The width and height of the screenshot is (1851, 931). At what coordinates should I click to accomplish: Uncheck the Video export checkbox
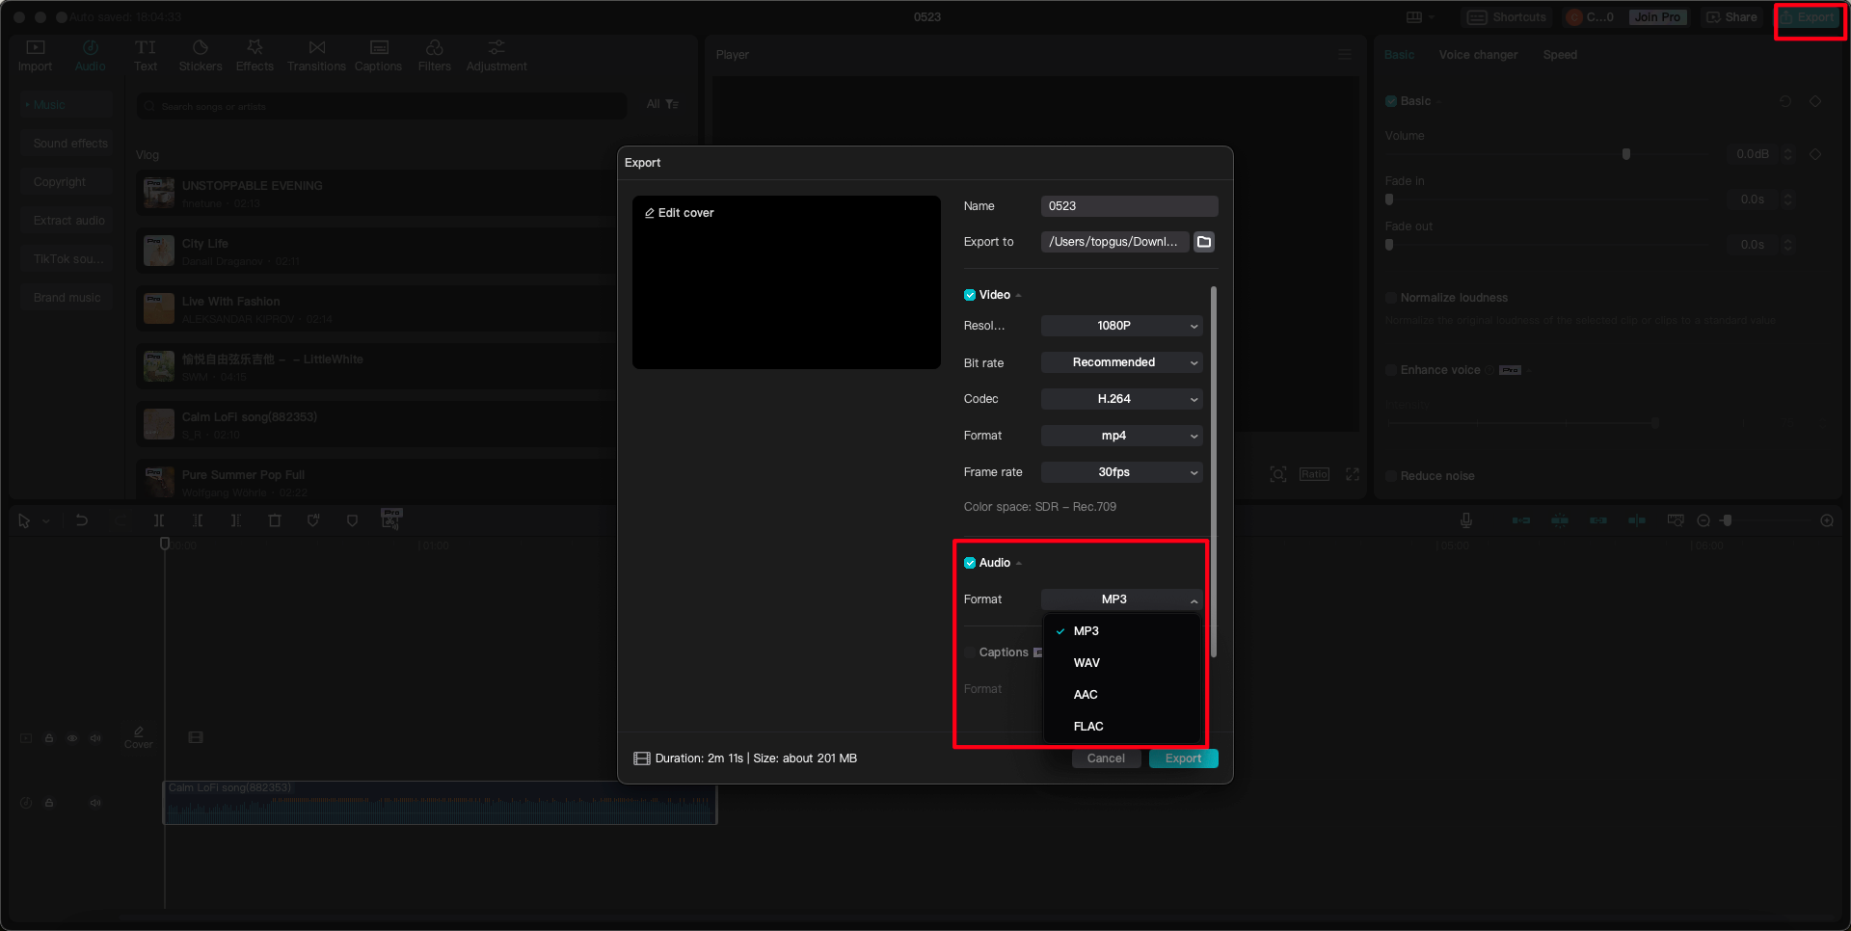970,295
